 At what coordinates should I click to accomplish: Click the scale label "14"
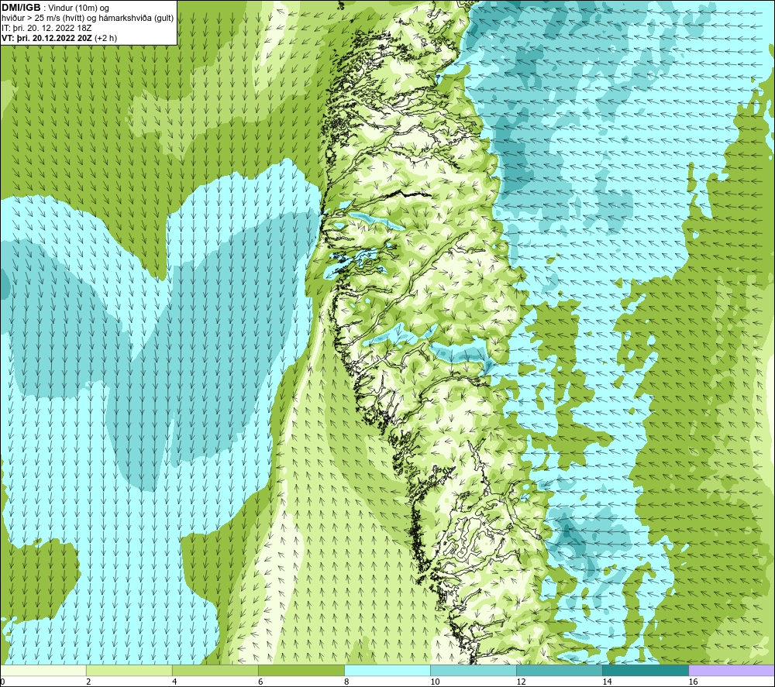click(x=607, y=682)
